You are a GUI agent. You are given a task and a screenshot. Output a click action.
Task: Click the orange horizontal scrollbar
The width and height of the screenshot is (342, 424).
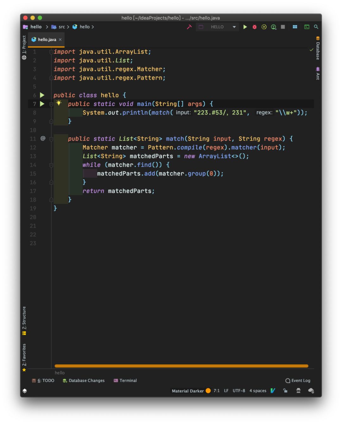181,366
